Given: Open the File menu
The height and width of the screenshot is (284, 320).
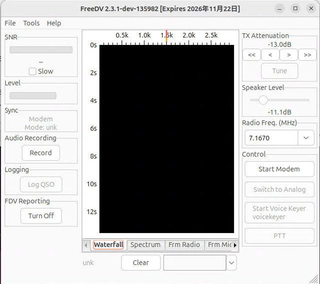Looking at the screenshot, I should click(x=10, y=23).
